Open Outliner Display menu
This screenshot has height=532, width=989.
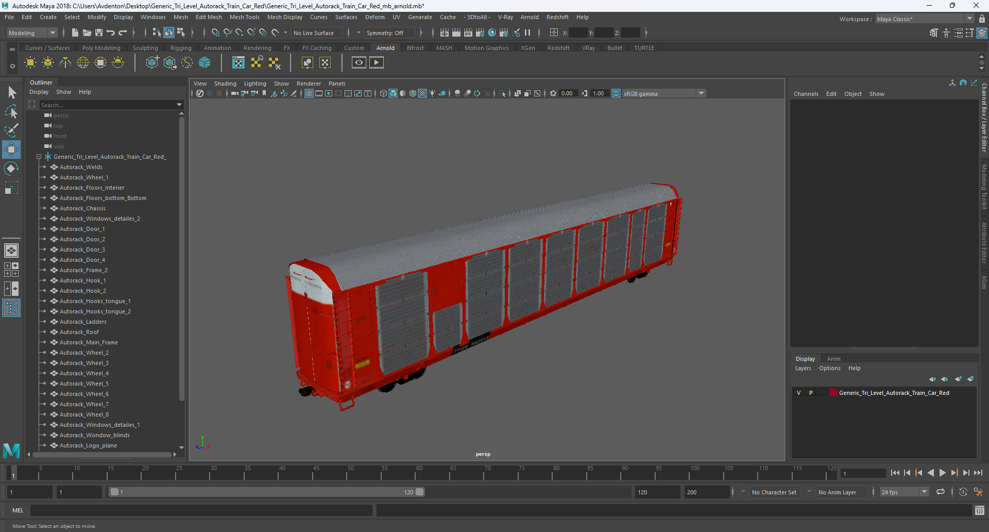point(39,92)
